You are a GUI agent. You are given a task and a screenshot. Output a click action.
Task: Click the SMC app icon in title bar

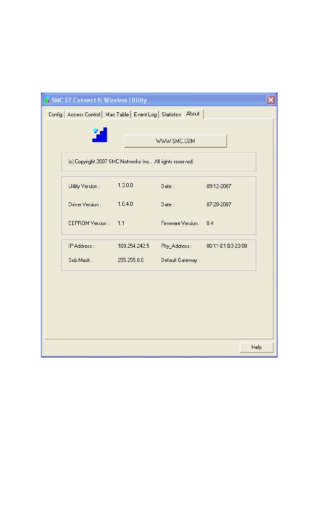47,100
